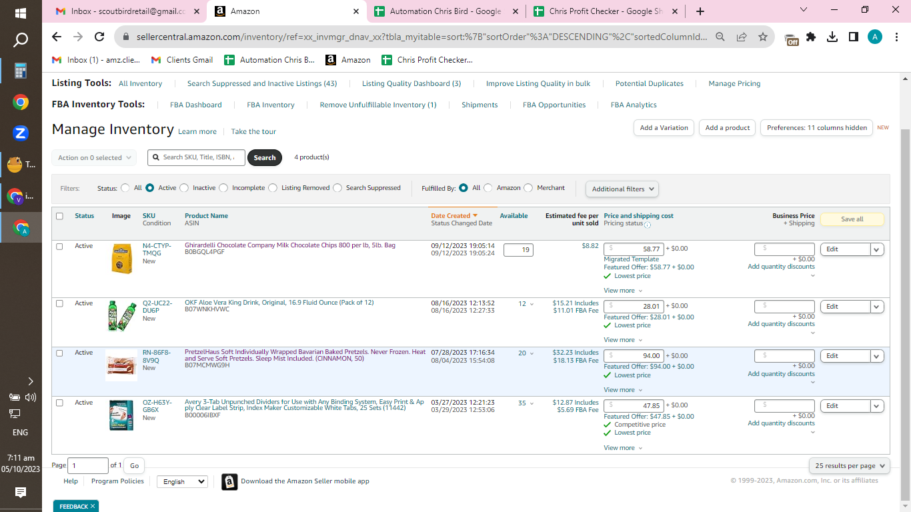
Task: Open the volume control in system tray
Action: [x=30, y=398]
